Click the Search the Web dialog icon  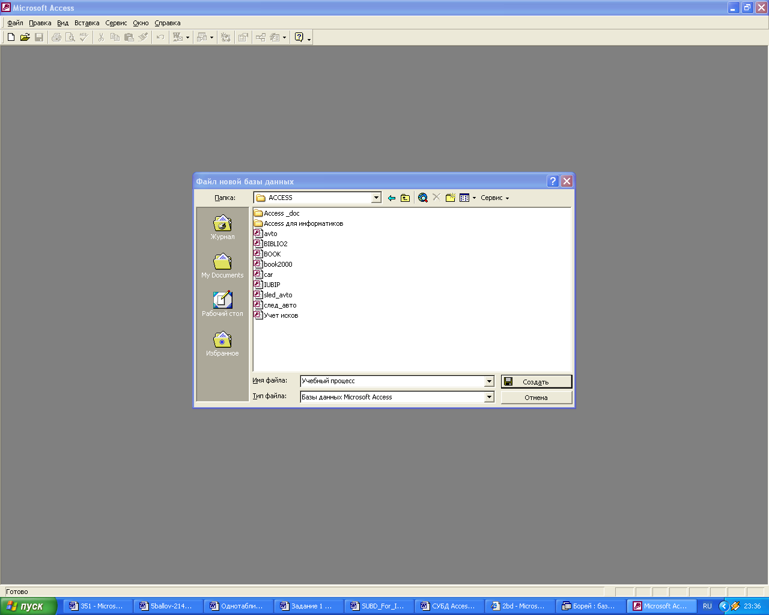tap(423, 198)
